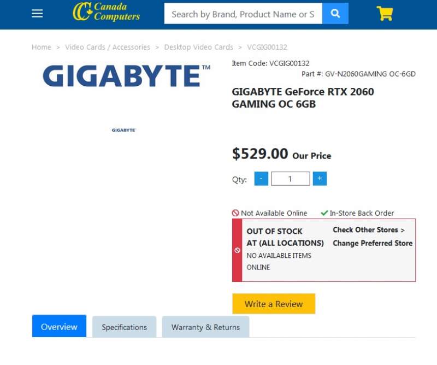Decrease quantity using the minus button
Viewport: 437px width, 365px height.
[x=261, y=178]
